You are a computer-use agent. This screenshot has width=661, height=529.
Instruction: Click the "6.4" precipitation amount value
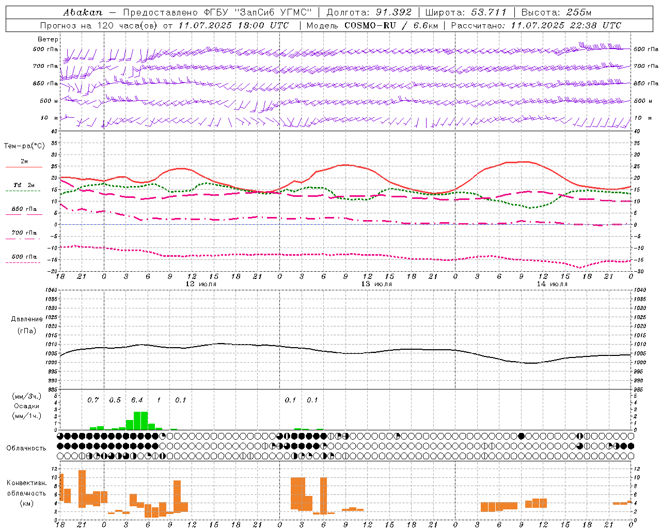point(137,400)
